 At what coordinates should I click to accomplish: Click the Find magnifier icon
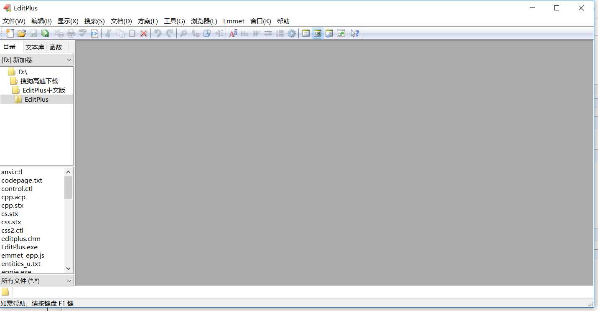(x=183, y=33)
